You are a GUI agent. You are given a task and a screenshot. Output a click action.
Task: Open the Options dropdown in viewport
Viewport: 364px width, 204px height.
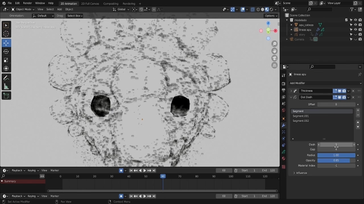[x=271, y=16]
